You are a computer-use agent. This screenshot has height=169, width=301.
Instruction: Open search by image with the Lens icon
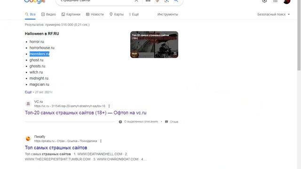coord(166,1)
